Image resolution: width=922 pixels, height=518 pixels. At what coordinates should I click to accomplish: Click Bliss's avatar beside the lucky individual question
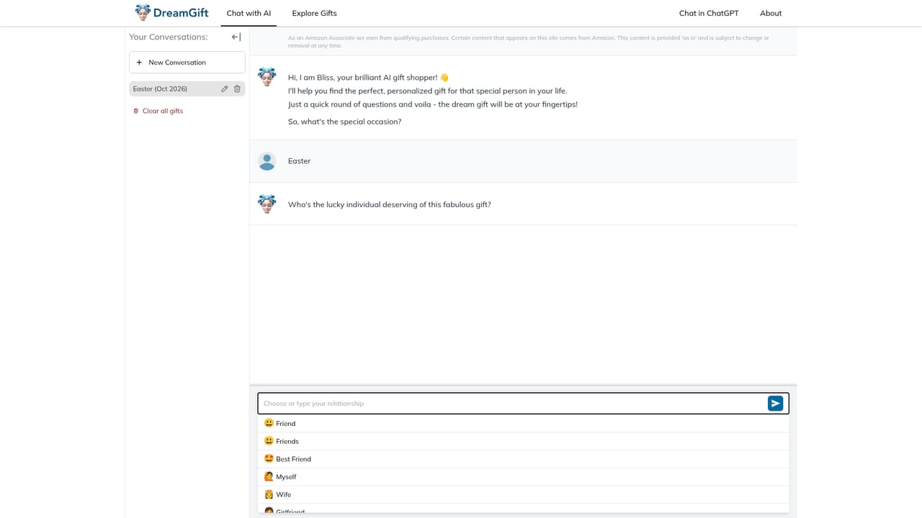click(267, 204)
